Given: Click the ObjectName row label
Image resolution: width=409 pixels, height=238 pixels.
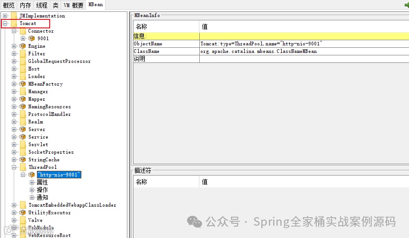Looking at the screenshot, I should [148, 44].
